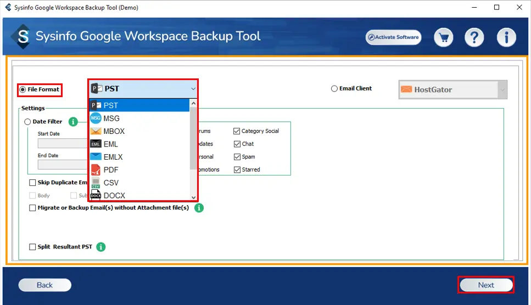Uncheck the Starred checkbox
This screenshot has height=305, width=531.
237,170
